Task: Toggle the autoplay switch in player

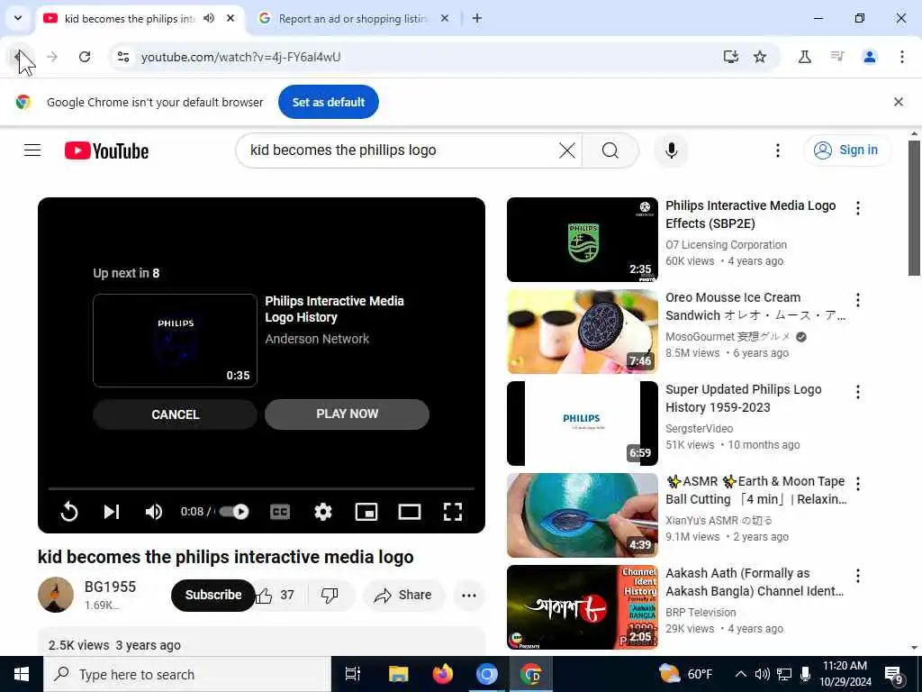Action: 234,512
